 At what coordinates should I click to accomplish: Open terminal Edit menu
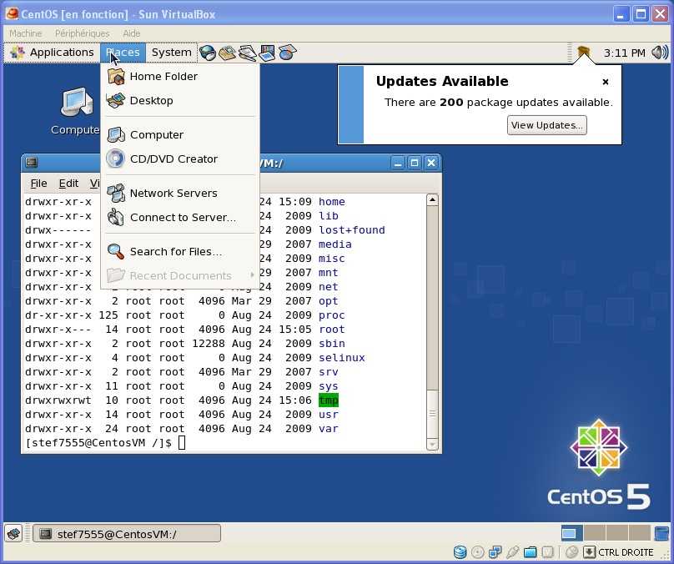pos(68,184)
